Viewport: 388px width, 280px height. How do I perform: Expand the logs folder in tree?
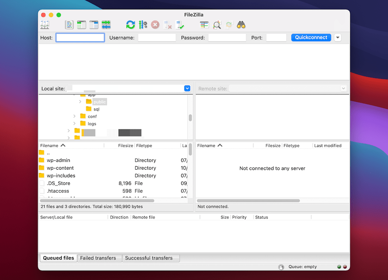pos(74,124)
